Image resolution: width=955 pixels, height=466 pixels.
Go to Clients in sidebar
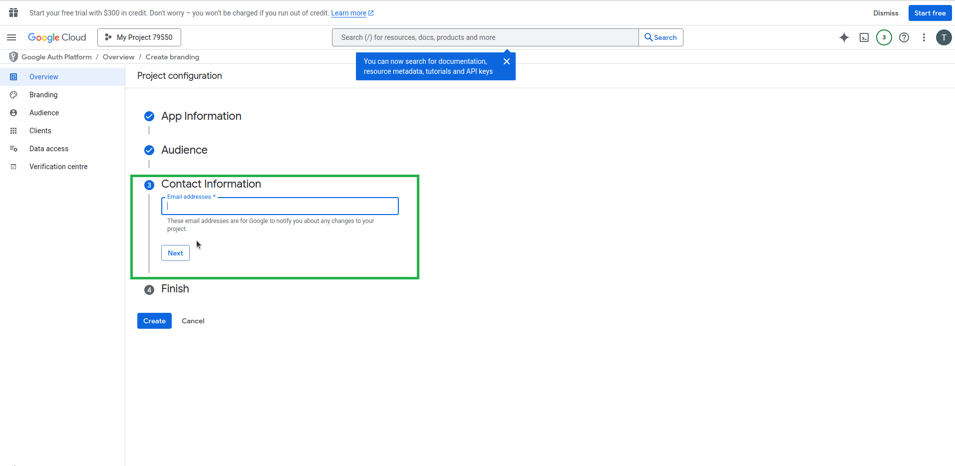[x=40, y=131]
